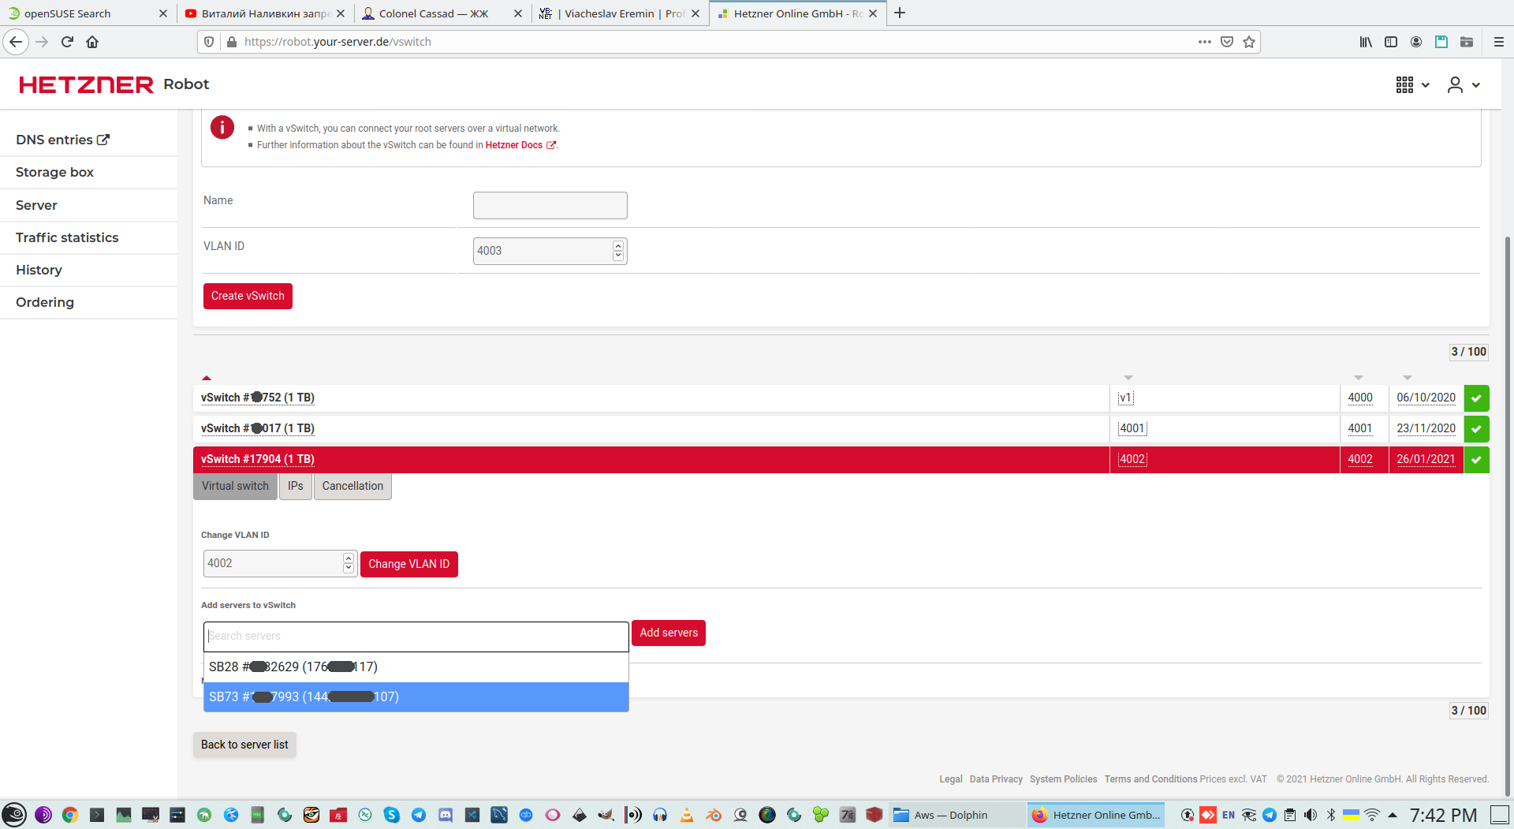Open Bluetooth settings in system tray
The image size is (1514, 829).
(1331, 815)
